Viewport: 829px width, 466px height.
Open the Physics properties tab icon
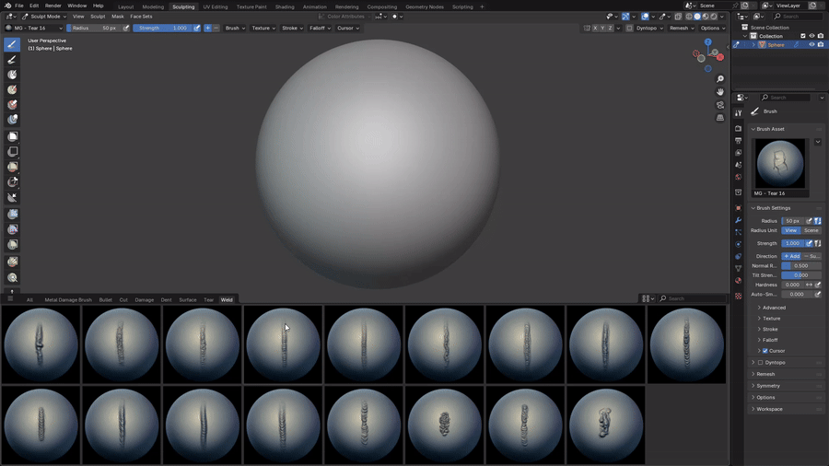pyautogui.click(x=738, y=244)
